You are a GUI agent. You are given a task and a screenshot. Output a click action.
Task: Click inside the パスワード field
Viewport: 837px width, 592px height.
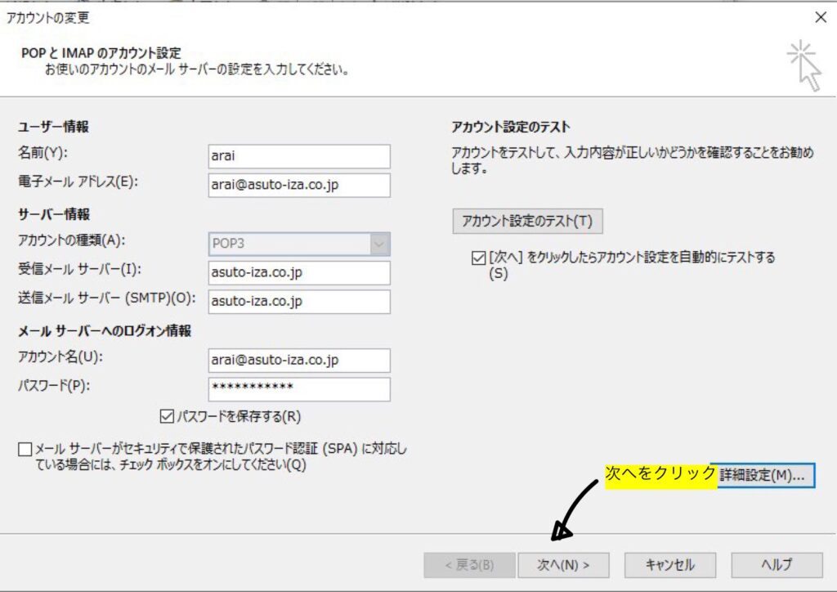click(299, 389)
